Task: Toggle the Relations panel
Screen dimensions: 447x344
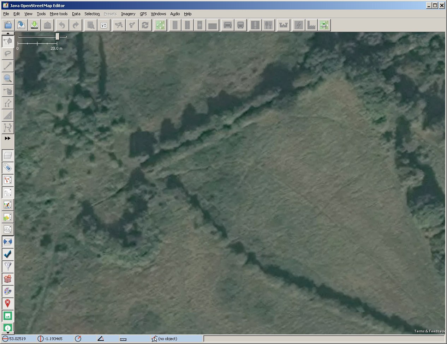Action: pyautogui.click(x=8, y=192)
